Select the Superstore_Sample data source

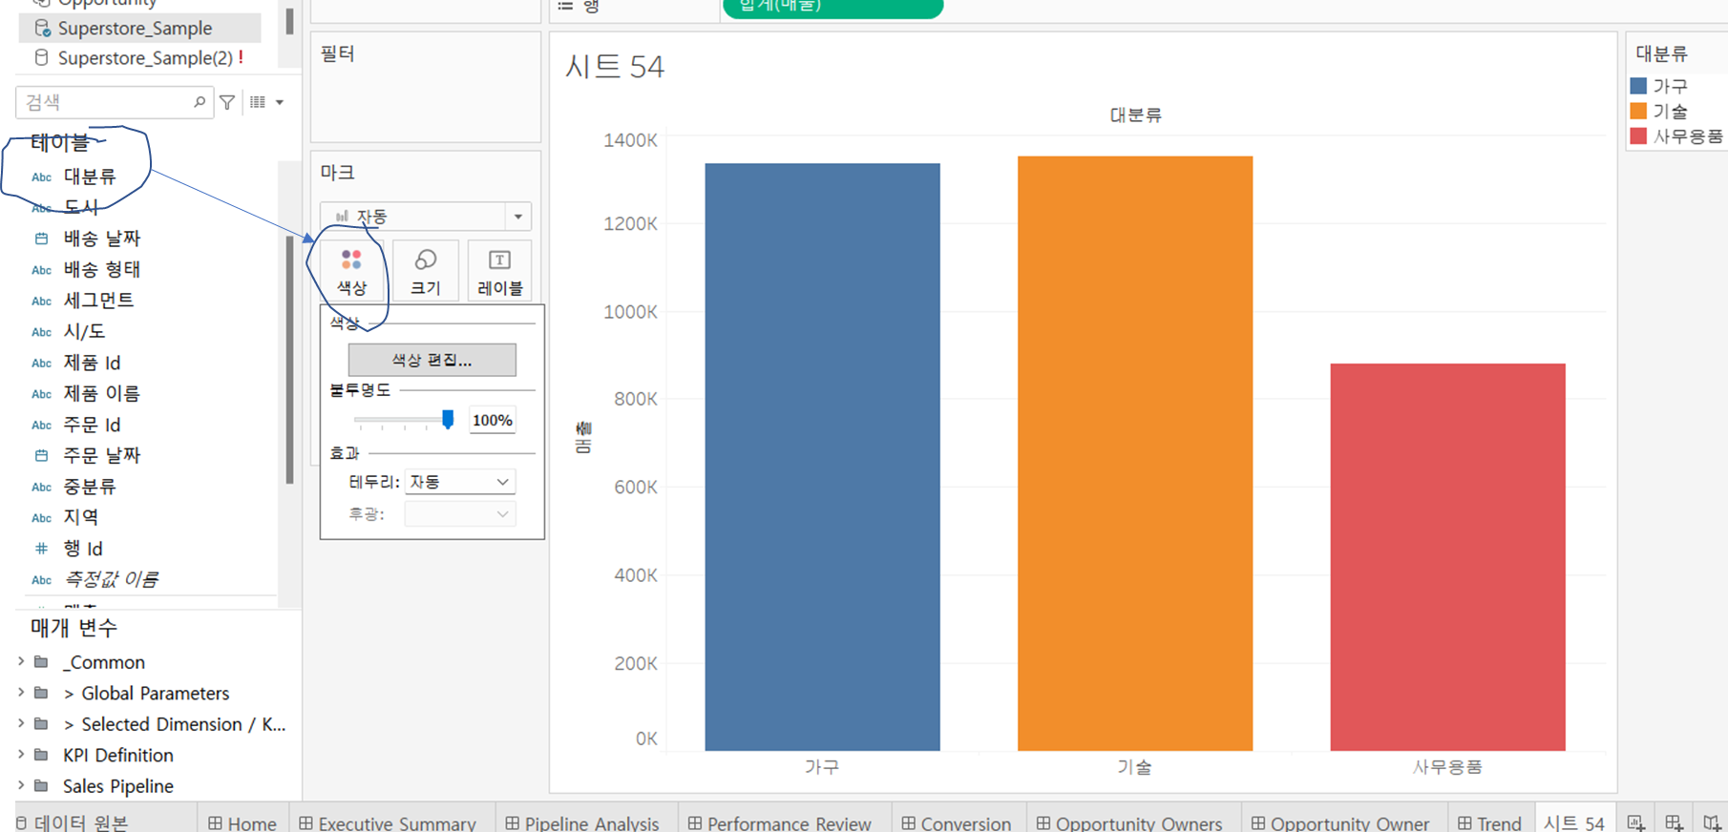click(139, 28)
